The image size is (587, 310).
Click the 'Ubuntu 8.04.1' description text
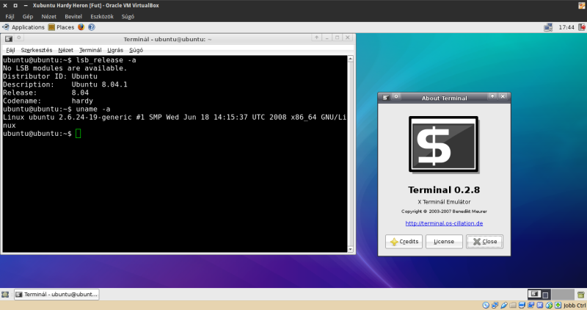(99, 84)
